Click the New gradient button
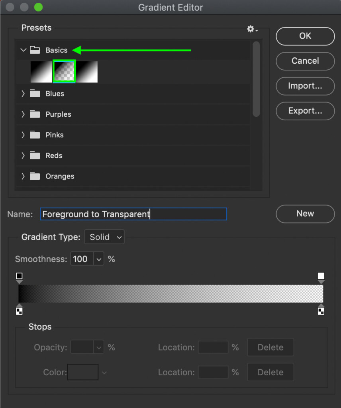341x408 pixels. (x=305, y=214)
